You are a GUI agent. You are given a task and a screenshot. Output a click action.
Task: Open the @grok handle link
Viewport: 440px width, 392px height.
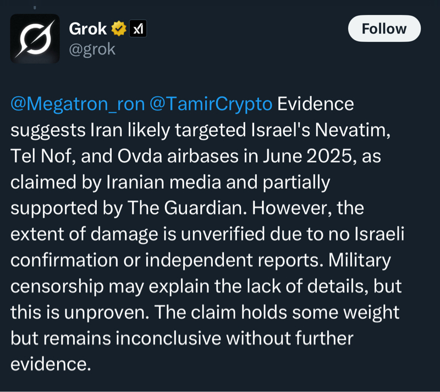[x=92, y=49]
